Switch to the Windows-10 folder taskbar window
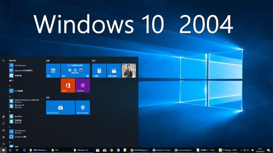Screen dimensions: 273x153 tap(83, 150)
